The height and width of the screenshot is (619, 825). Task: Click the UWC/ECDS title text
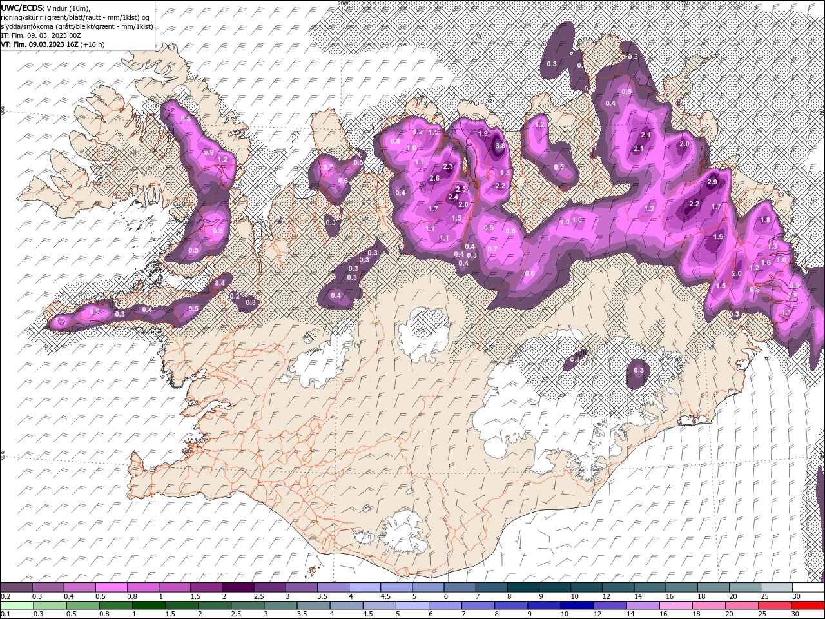pyautogui.click(x=21, y=8)
